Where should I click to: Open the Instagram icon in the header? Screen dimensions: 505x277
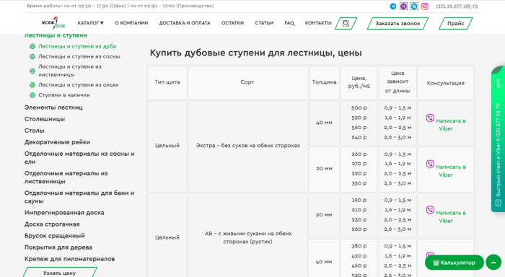click(425, 6)
